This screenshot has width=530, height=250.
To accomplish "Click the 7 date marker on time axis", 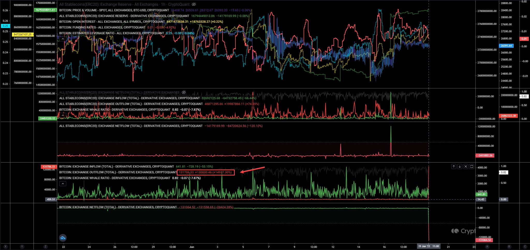I will pyautogui.click(x=269, y=247).
